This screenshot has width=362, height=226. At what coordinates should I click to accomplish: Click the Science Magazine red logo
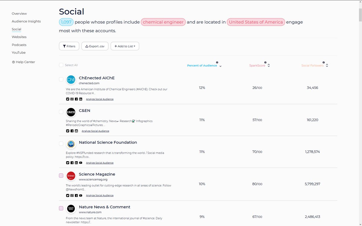click(71, 176)
